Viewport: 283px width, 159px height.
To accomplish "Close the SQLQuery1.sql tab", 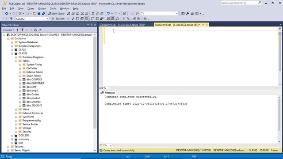I will 207,25.
